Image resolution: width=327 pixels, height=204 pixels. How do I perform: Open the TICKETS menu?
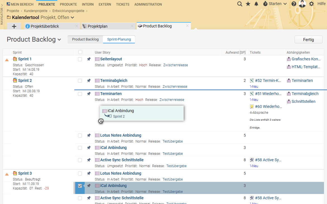click(122, 4)
